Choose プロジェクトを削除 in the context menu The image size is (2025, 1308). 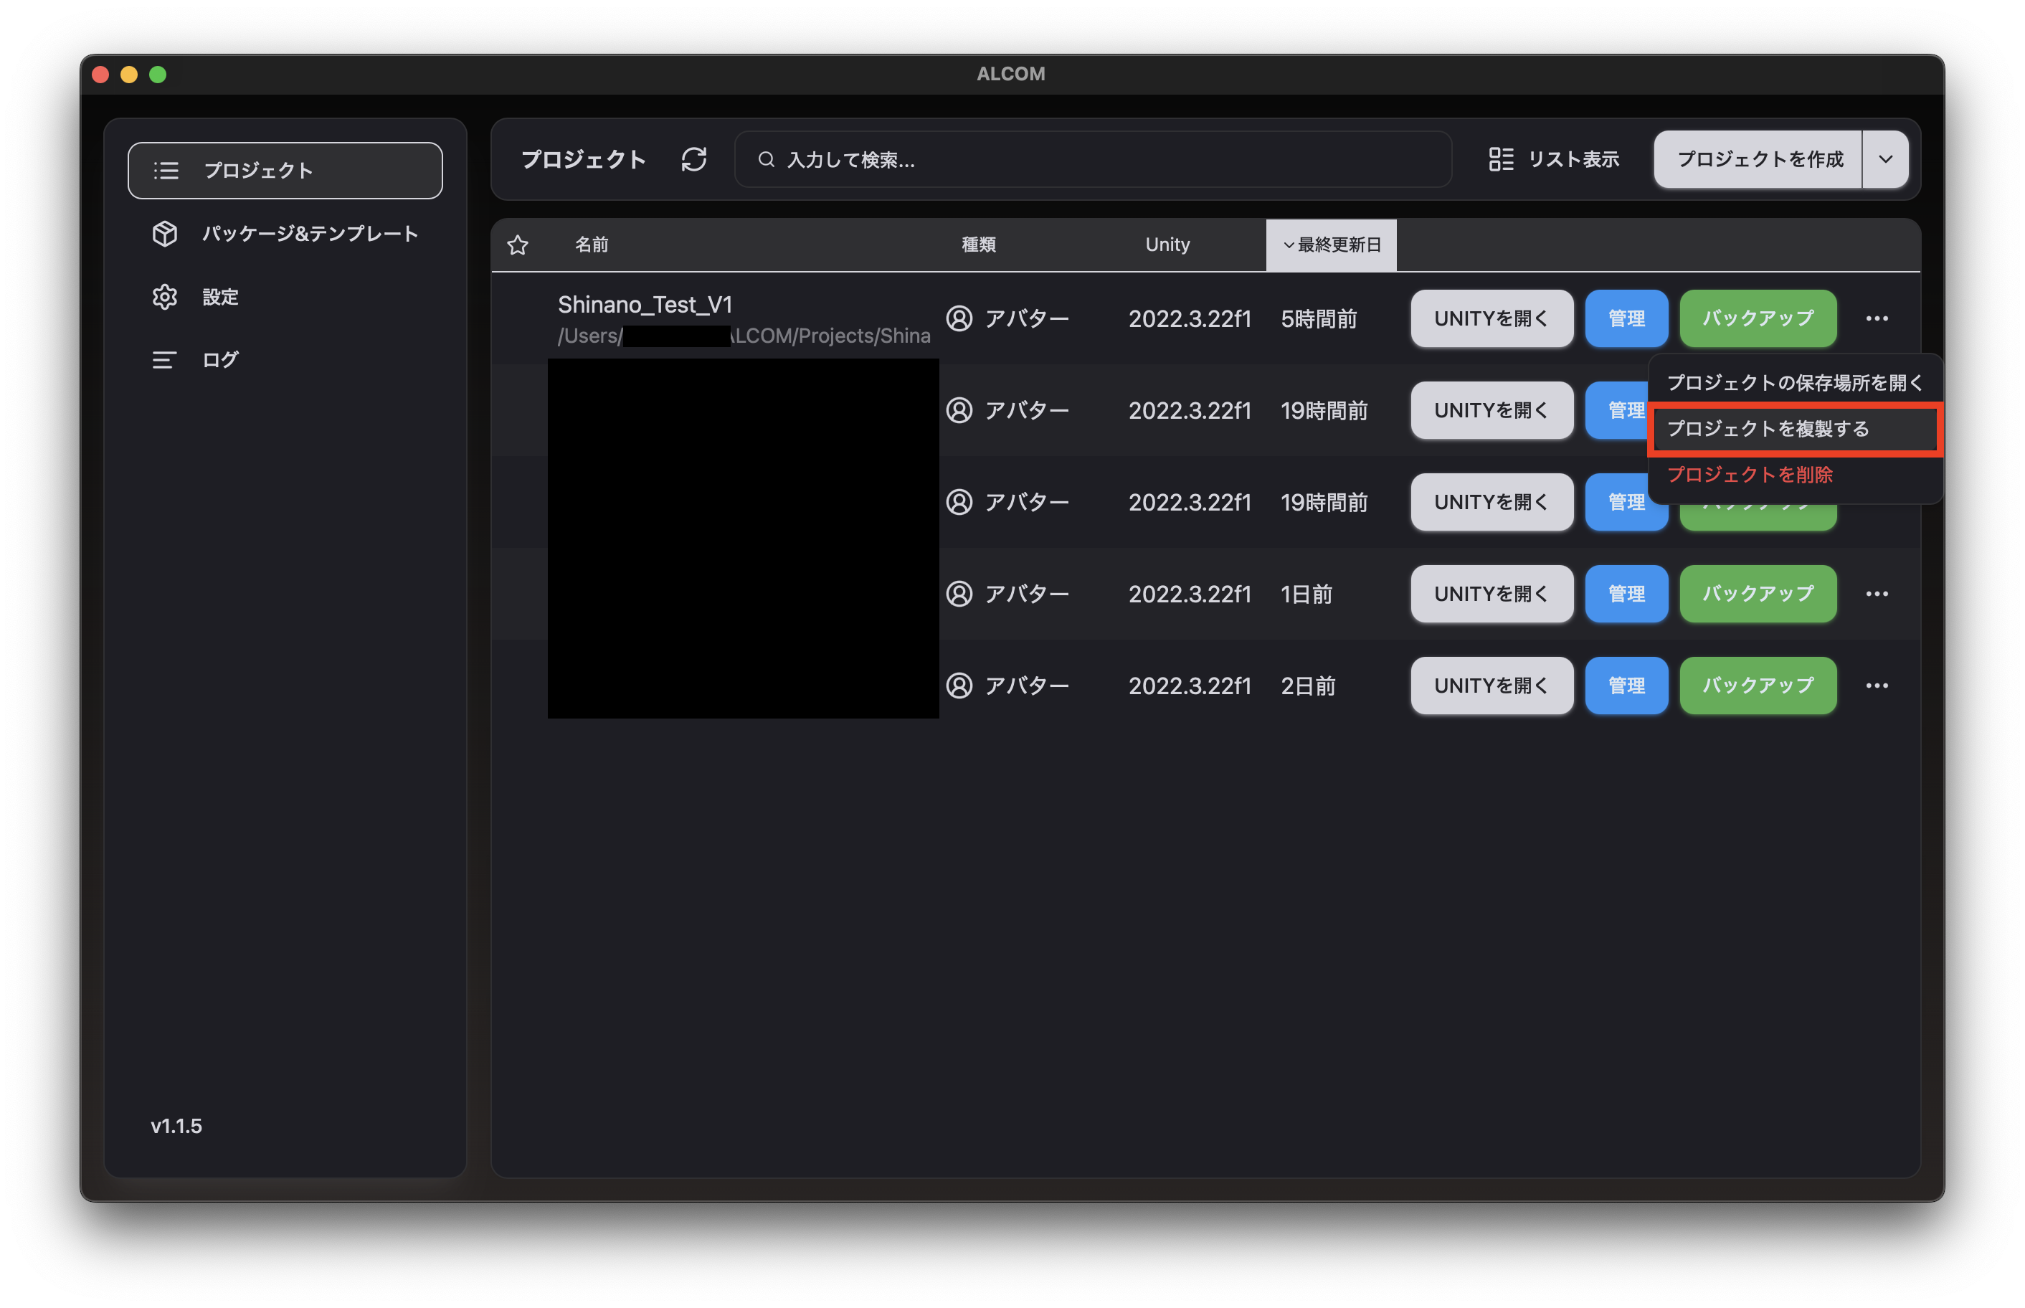coord(1749,475)
